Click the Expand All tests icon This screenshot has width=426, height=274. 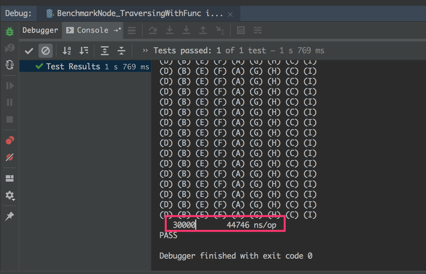pyautogui.click(x=105, y=51)
